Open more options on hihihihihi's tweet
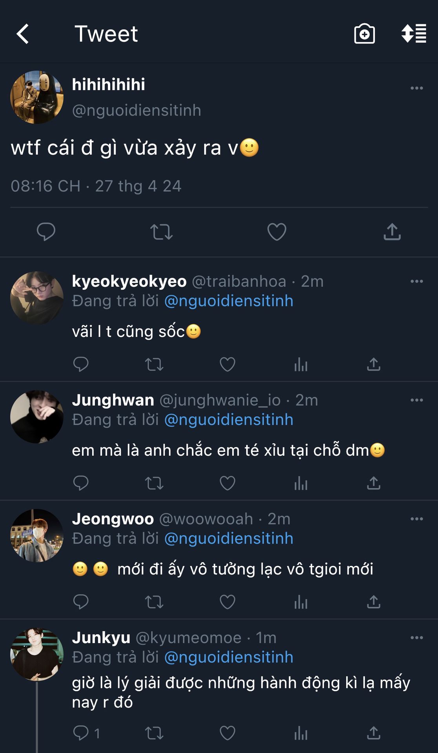 coord(416,88)
